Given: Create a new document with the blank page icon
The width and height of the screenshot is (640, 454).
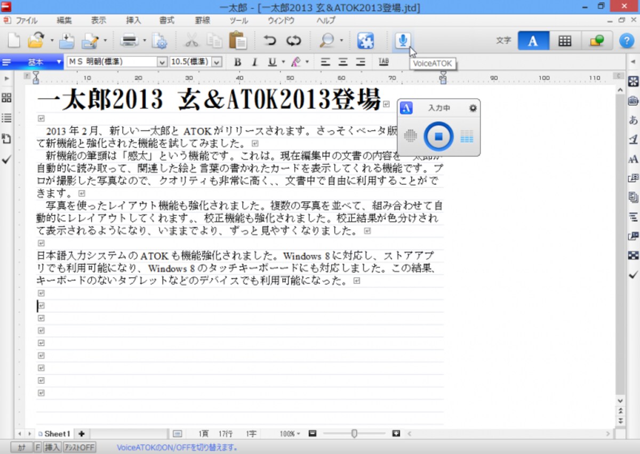Looking at the screenshot, I should click(x=13, y=41).
